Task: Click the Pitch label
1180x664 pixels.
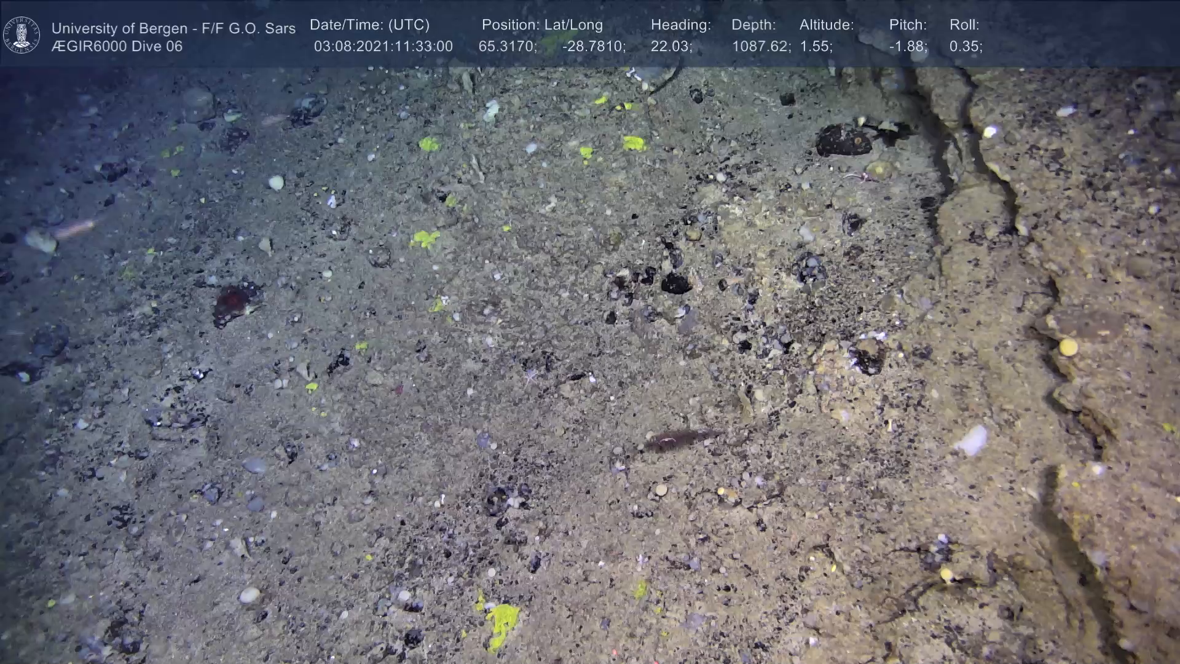Action: tap(908, 25)
